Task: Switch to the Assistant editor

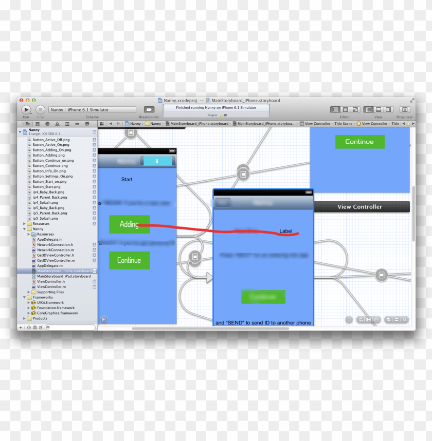Action: pyautogui.click(x=345, y=109)
